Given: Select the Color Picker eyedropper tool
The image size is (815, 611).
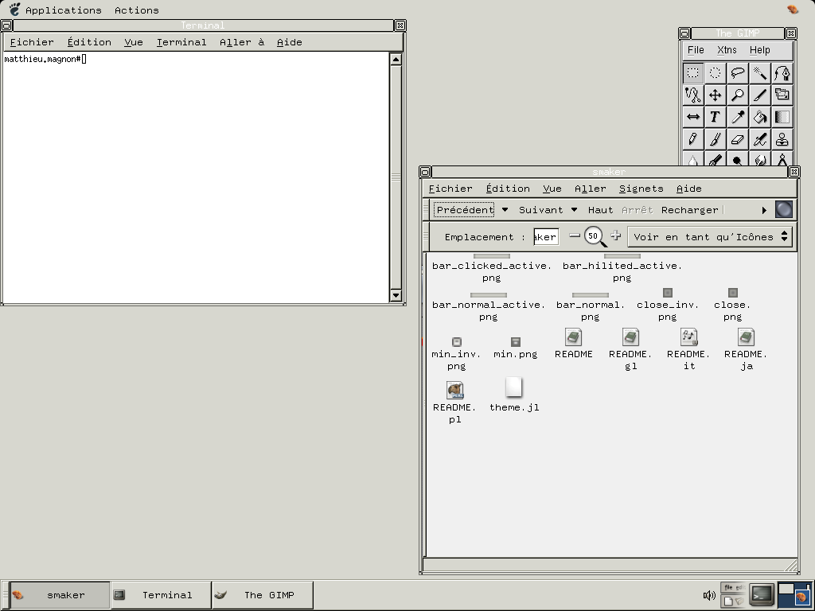Looking at the screenshot, I should click(x=738, y=118).
